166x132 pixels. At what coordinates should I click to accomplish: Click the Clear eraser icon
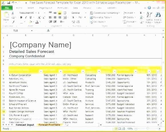point(141,22)
